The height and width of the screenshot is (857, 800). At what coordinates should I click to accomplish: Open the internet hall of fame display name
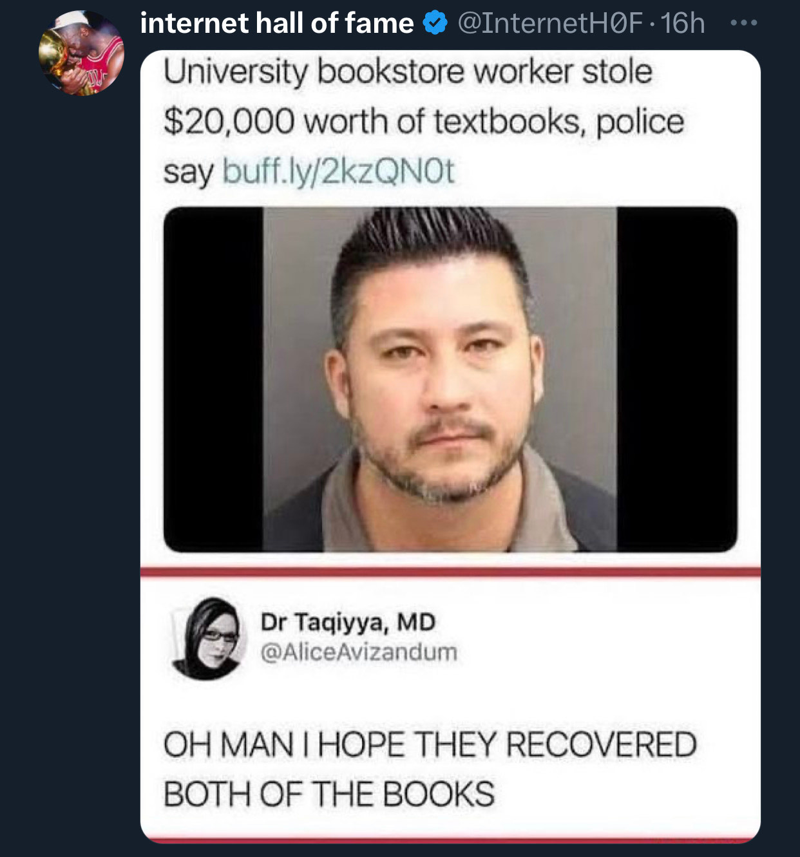click(277, 23)
